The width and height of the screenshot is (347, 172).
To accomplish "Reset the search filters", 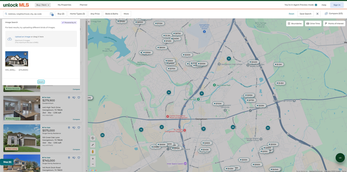I will coord(291,14).
